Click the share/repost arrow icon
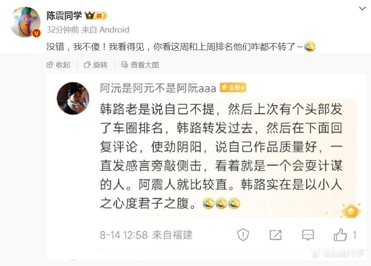The image size is (371, 266). [x=276, y=235]
